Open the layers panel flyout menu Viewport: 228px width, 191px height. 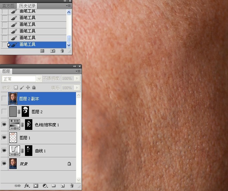click(78, 71)
